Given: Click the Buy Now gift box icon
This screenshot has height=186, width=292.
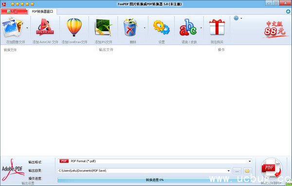Looking at the screenshot, I should click(217, 27).
